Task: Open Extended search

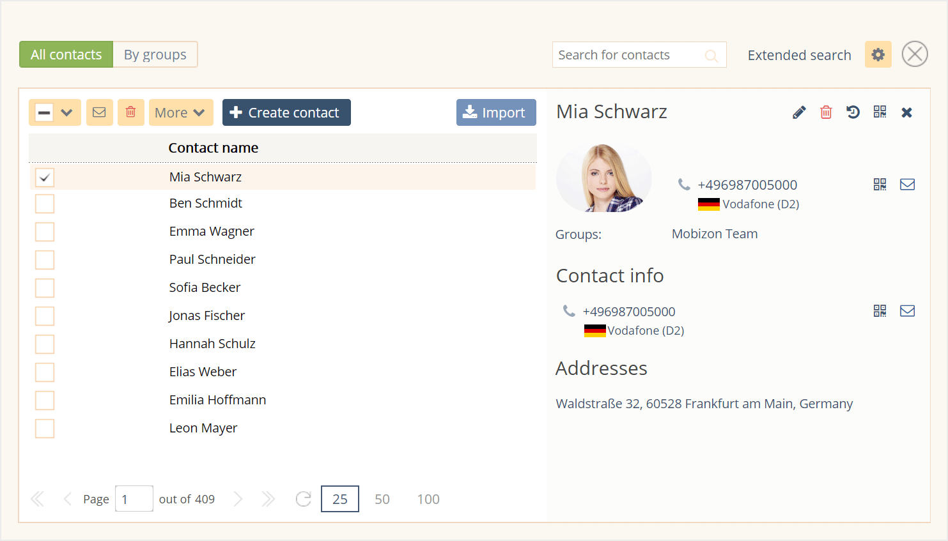Action: pyautogui.click(x=799, y=55)
